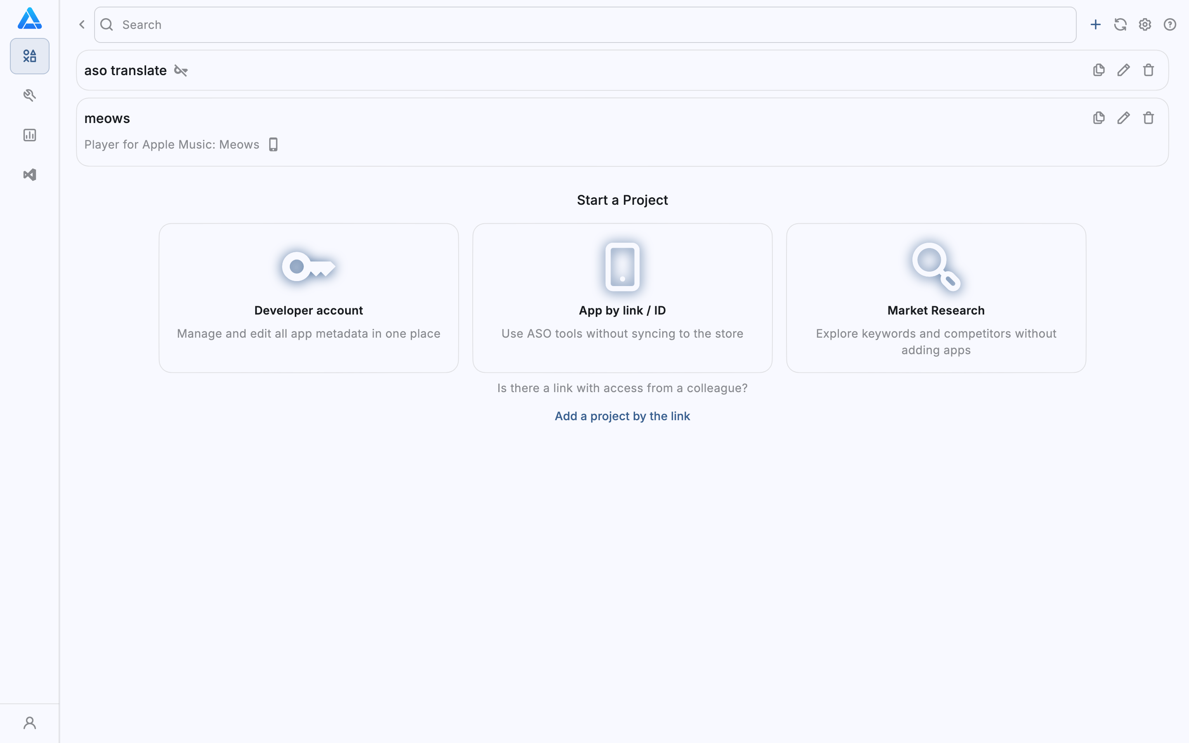
Task: Click the Visual Studio icon in sidebar
Action: pos(29,175)
